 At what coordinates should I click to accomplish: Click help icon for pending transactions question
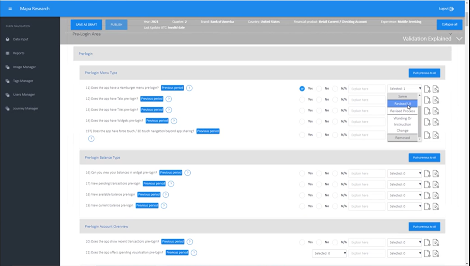click(171, 184)
